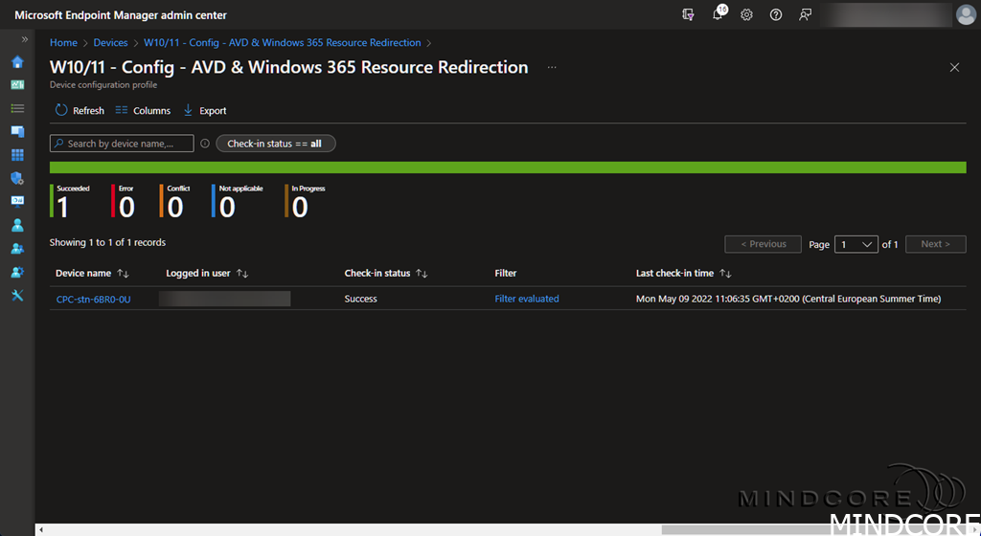The image size is (981, 536).
Task: Open Home from the left sidebar
Action: (x=17, y=62)
